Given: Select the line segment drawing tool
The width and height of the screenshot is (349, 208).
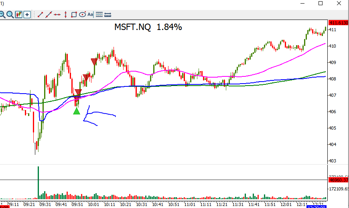Looking at the screenshot, I should (x=40, y=15).
